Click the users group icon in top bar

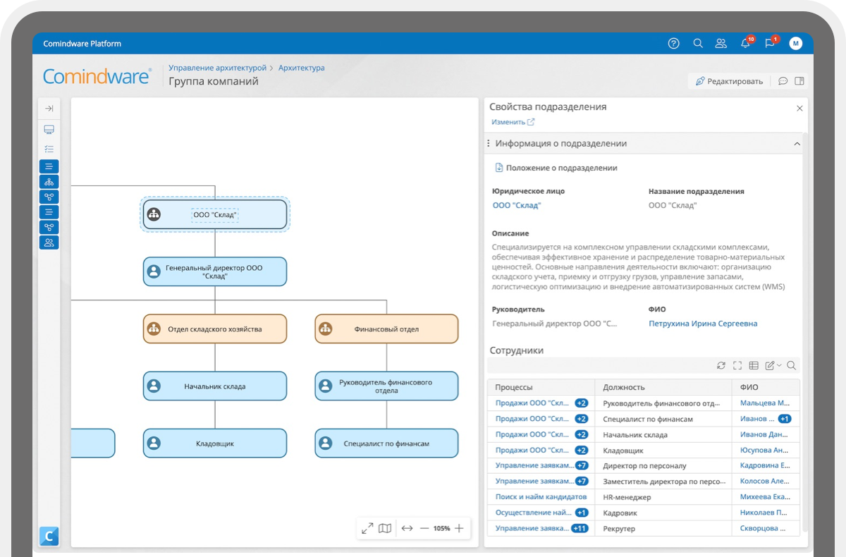click(x=721, y=44)
